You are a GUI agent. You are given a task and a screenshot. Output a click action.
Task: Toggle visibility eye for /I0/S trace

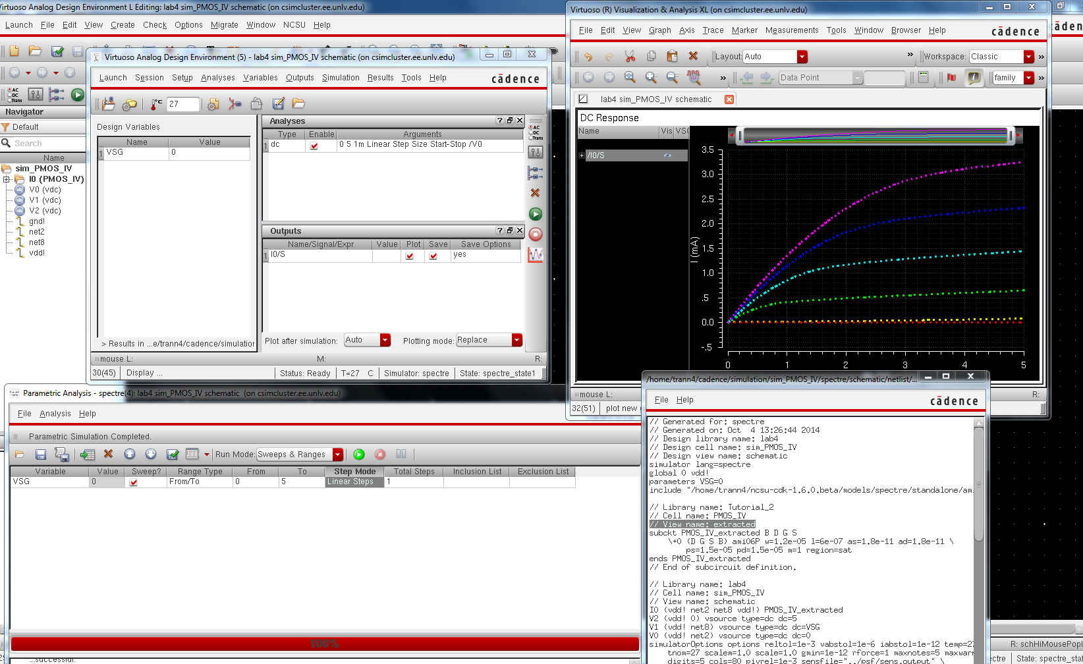pos(667,155)
